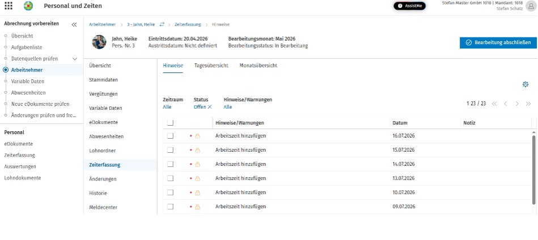This screenshot has width=538, height=240.
Task: Switch to the Monatsübersicht tab
Action: [x=259, y=66]
